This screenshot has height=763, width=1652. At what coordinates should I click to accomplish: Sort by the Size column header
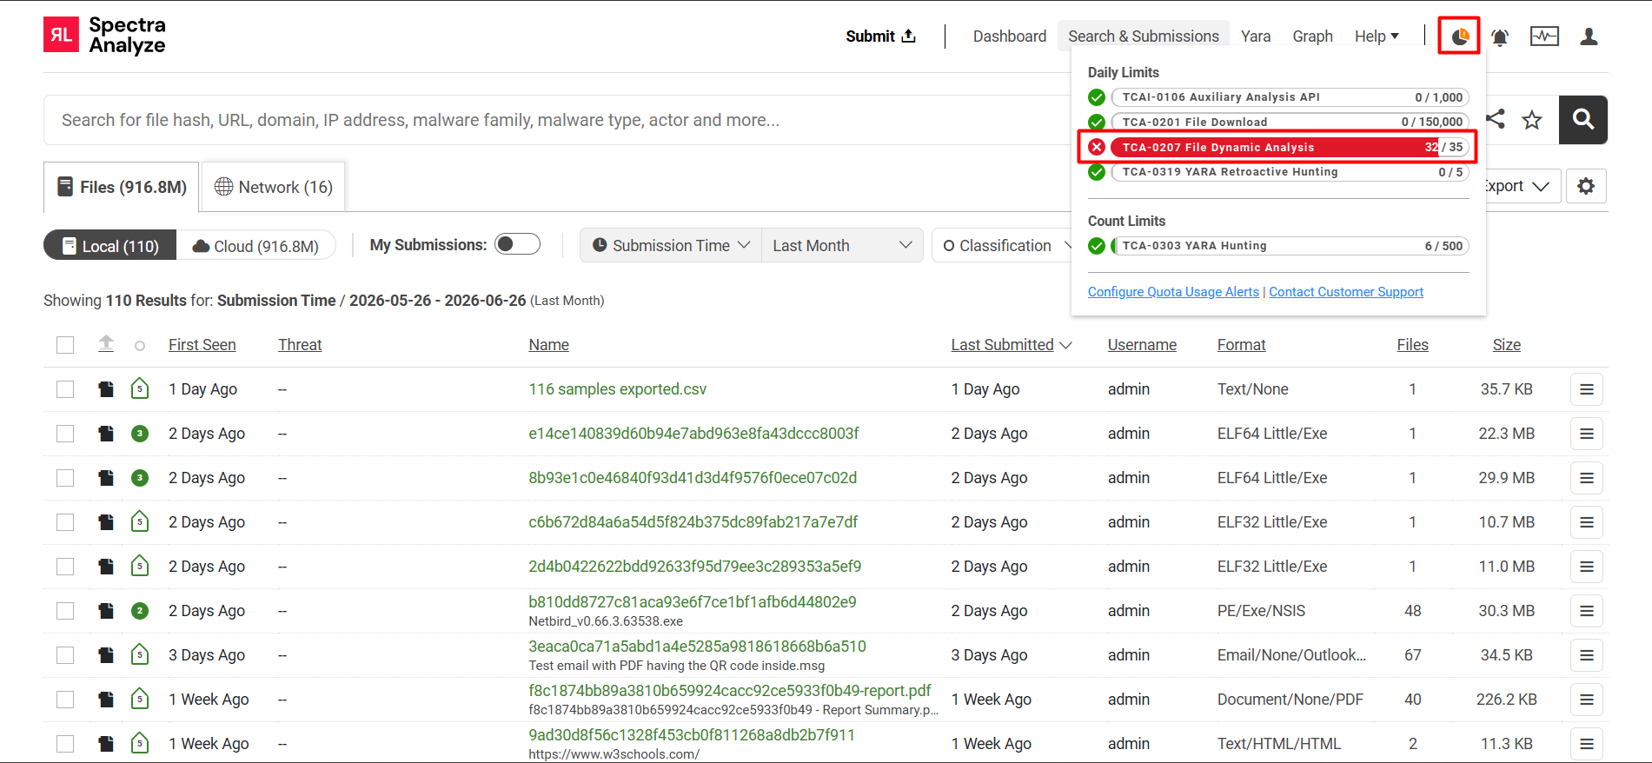[1507, 345]
